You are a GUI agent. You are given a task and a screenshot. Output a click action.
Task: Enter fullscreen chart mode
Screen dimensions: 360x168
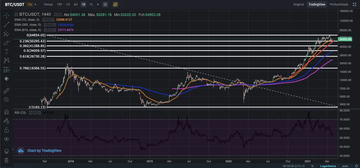(355, 4)
